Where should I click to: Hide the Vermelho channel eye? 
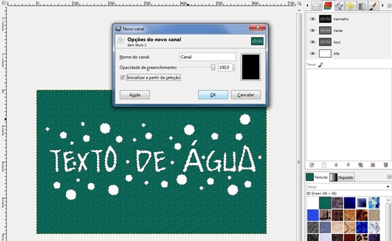pyautogui.click(x=312, y=19)
